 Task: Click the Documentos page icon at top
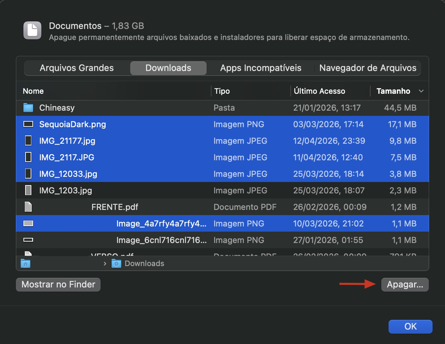pos(32,31)
